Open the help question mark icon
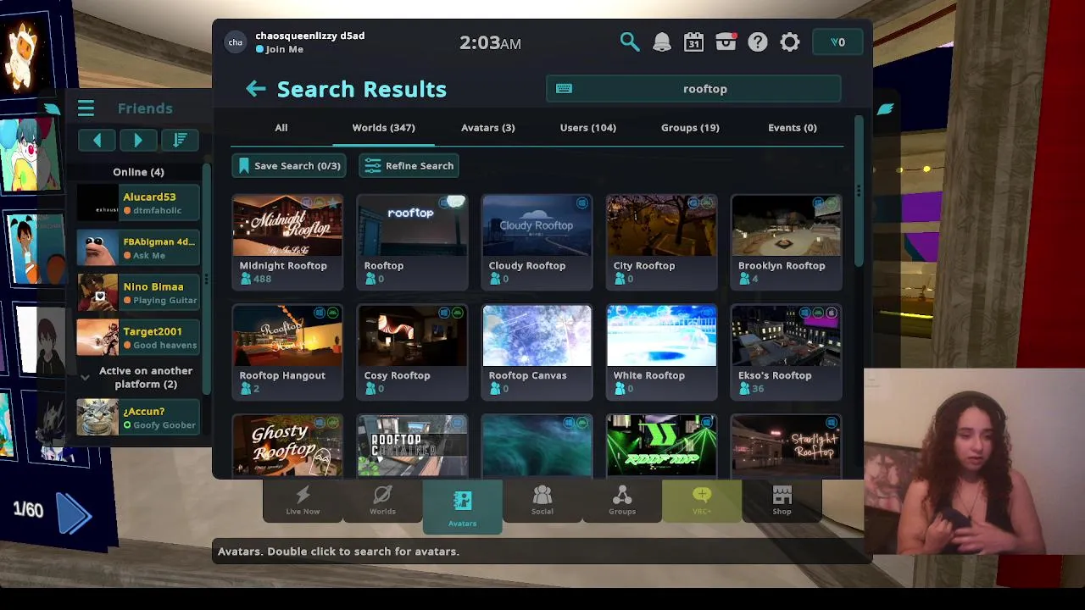 758,42
